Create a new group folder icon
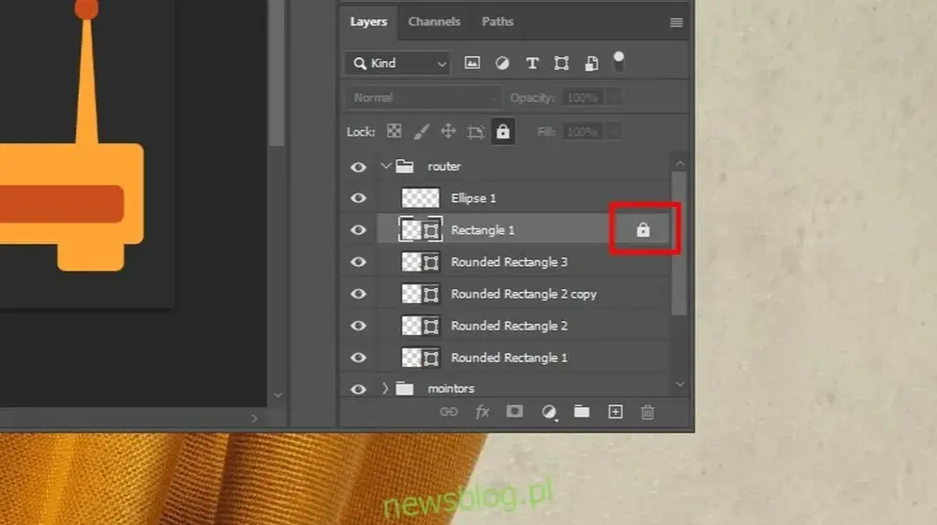The width and height of the screenshot is (937, 525). pyautogui.click(x=582, y=412)
